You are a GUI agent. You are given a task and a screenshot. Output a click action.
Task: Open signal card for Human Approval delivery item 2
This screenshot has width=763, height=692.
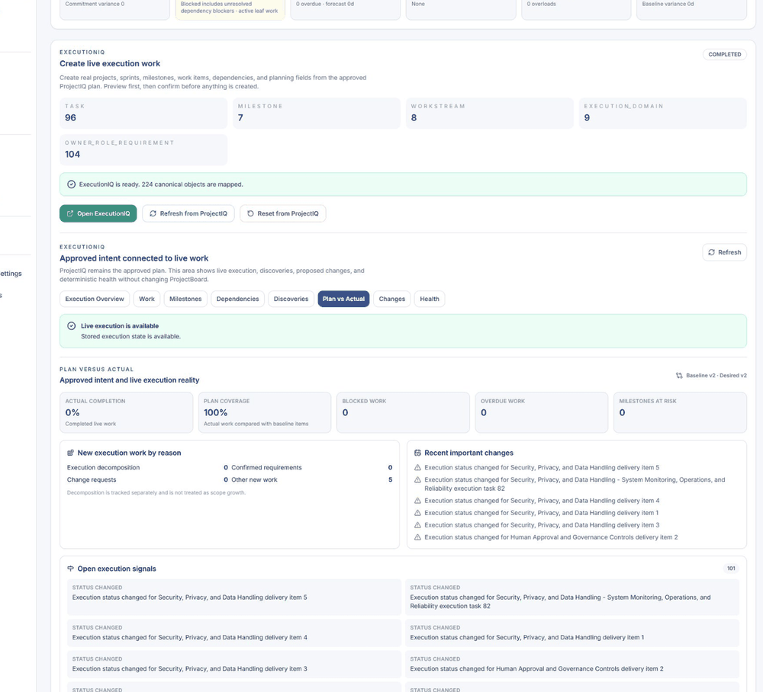pos(571,665)
